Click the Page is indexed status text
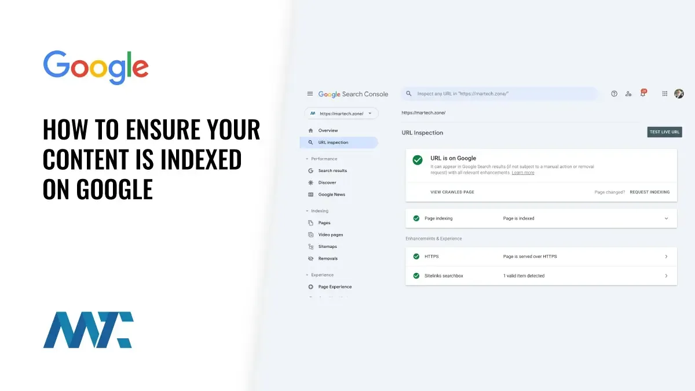The height and width of the screenshot is (391, 695). click(519, 218)
